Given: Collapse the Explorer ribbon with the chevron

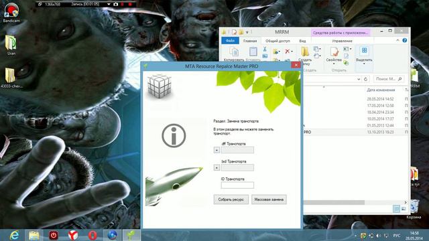Looking at the screenshot, I should pos(397,40).
